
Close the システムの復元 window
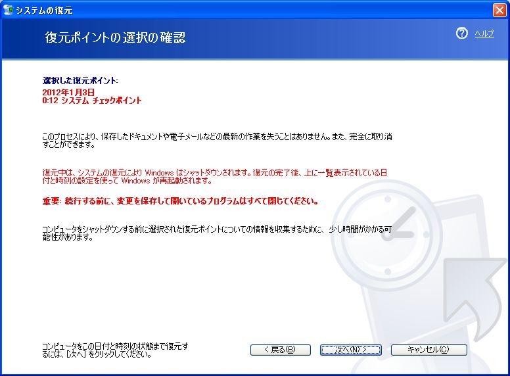click(x=499, y=11)
